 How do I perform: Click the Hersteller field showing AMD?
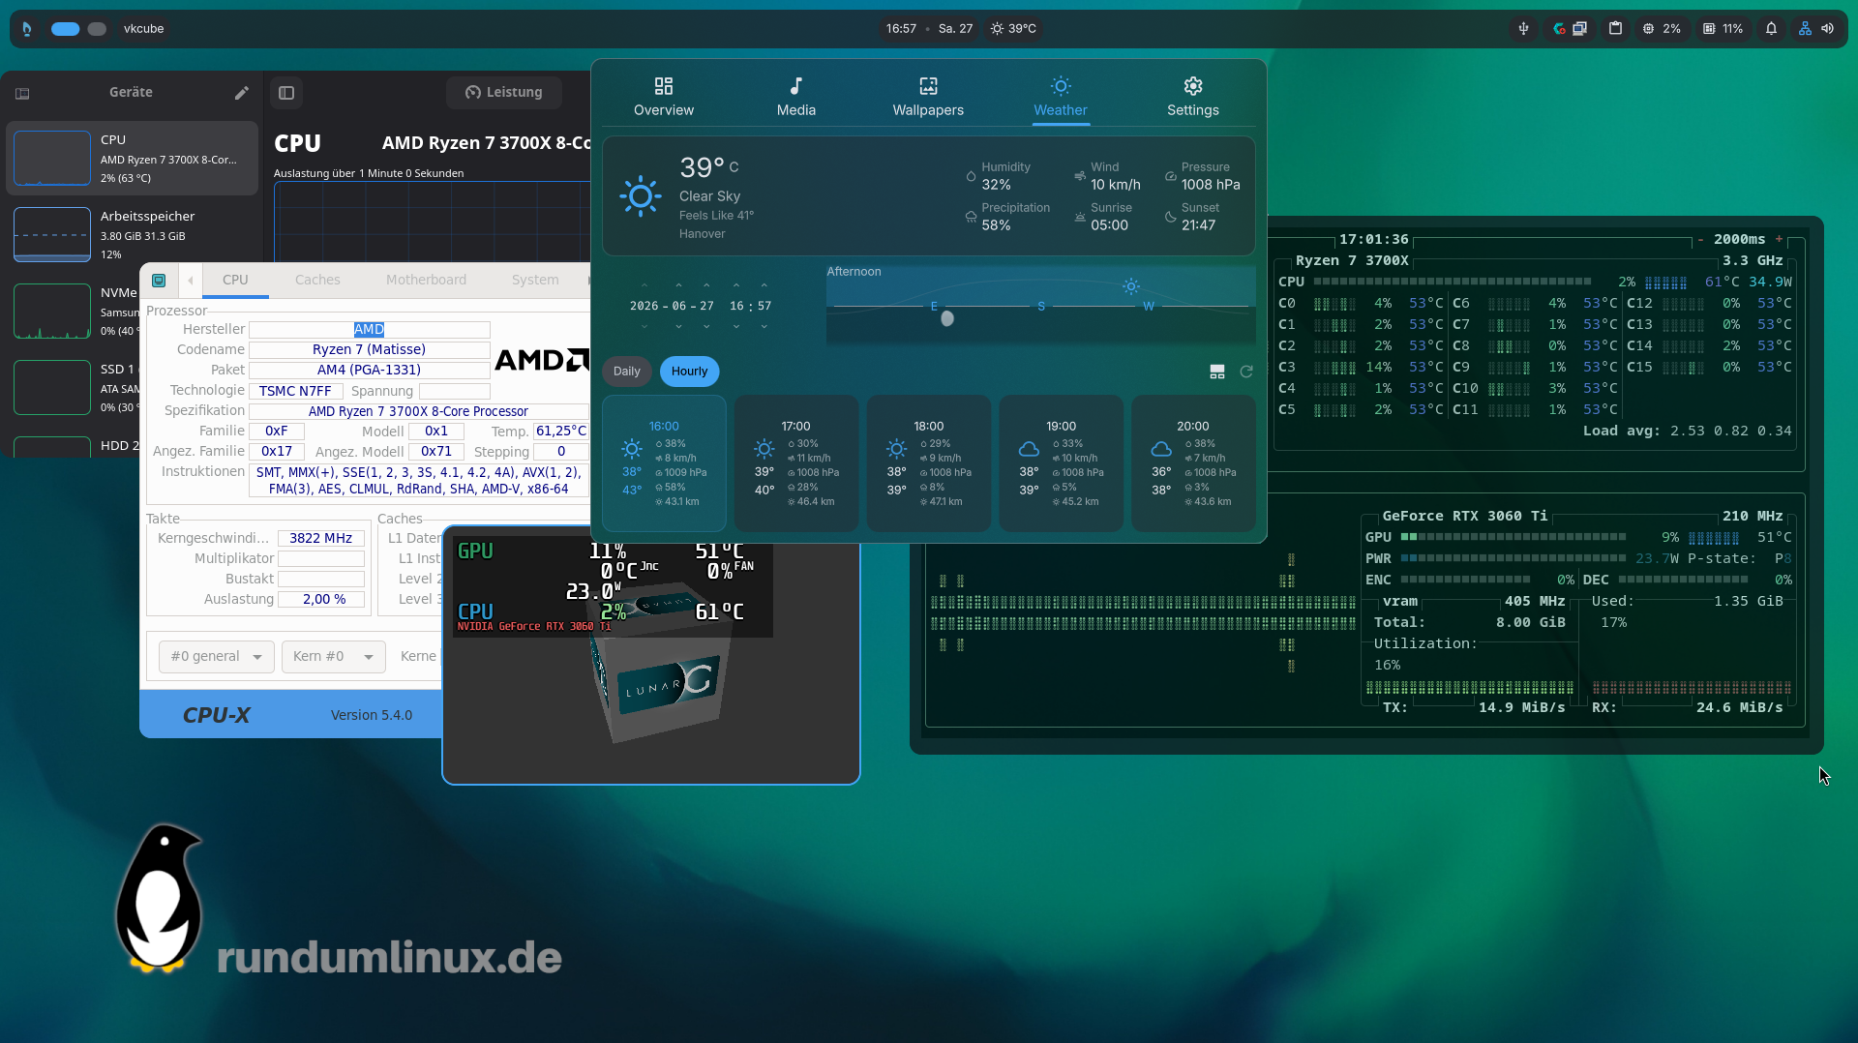tap(369, 330)
